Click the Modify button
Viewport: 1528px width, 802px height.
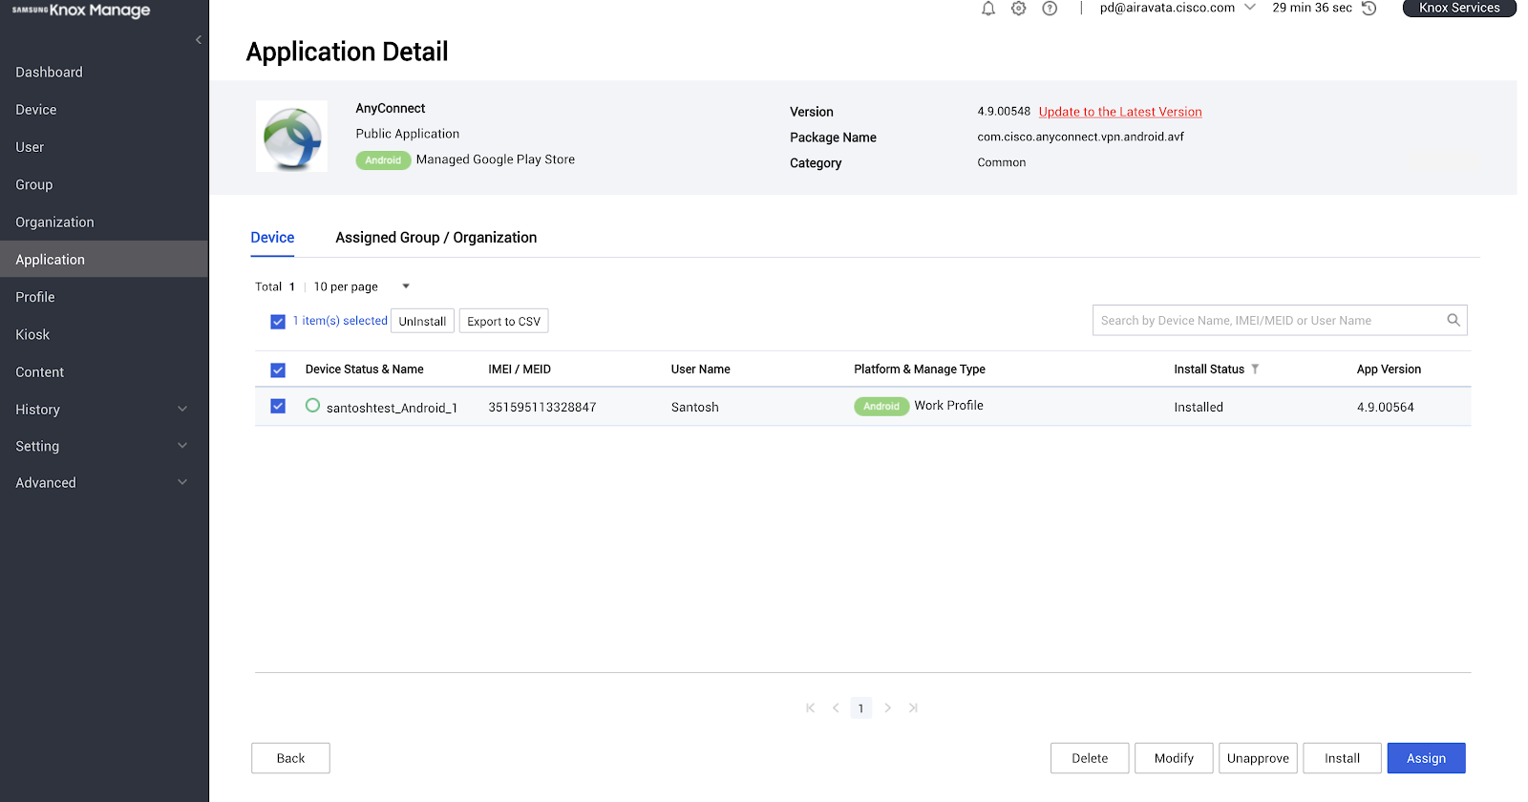pyautogui.click(x=1174, y=758)
